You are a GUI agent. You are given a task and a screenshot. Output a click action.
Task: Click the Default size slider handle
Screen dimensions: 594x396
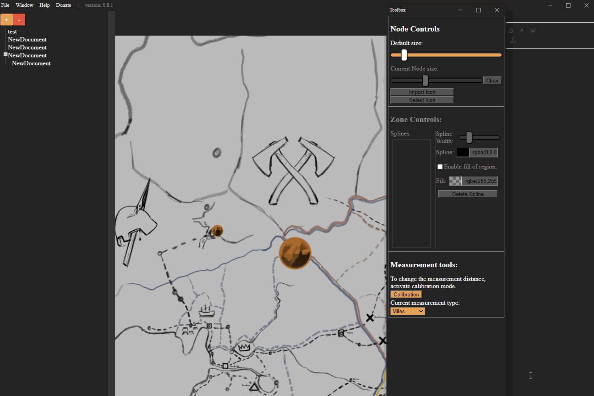coord(404,55)
